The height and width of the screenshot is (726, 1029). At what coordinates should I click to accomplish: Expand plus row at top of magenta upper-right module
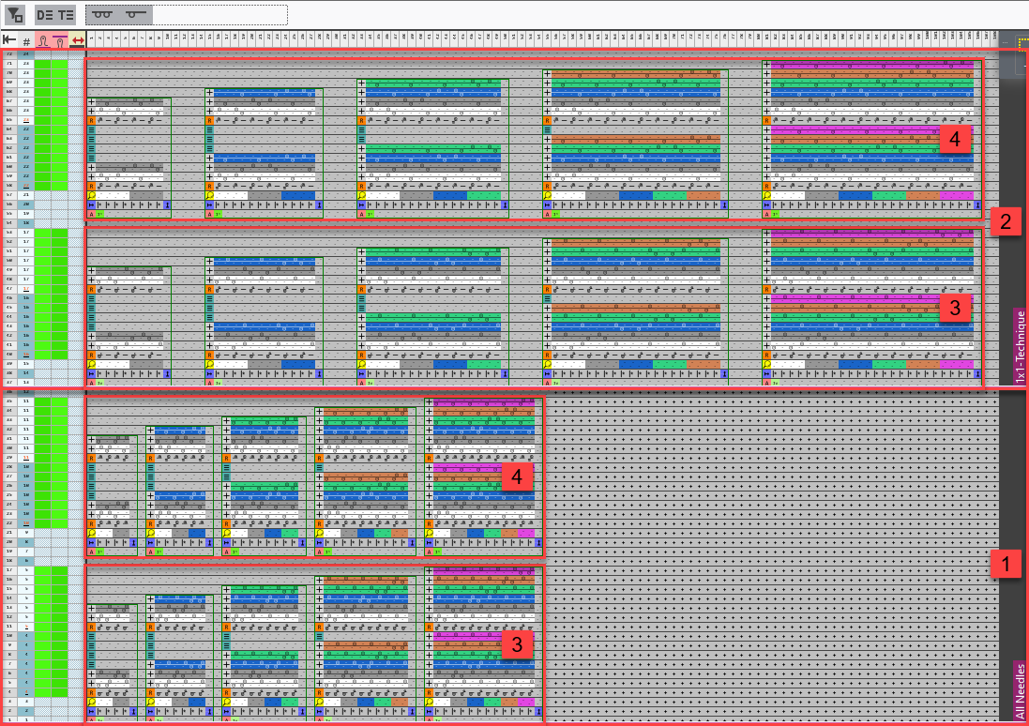click(x=767, y=66)
